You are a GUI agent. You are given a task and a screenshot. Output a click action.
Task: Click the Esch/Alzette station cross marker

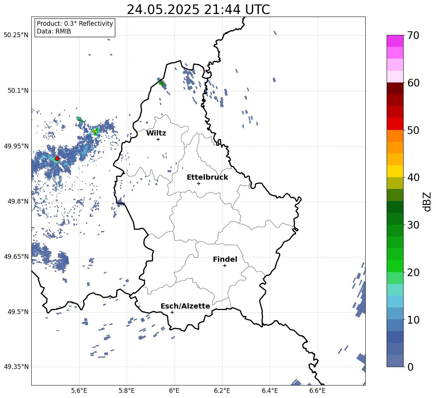(x=172, y=312)
